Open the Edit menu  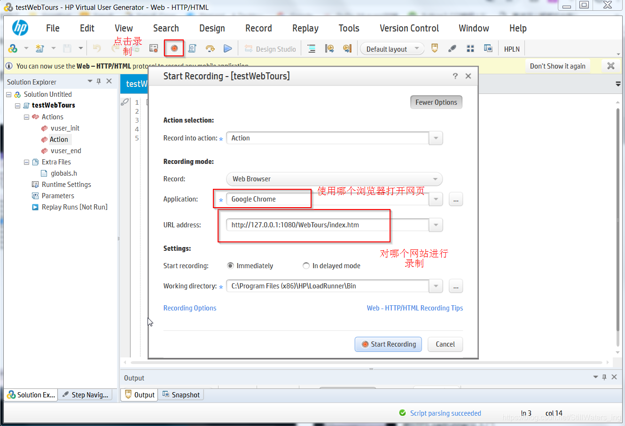click(87, 28)
